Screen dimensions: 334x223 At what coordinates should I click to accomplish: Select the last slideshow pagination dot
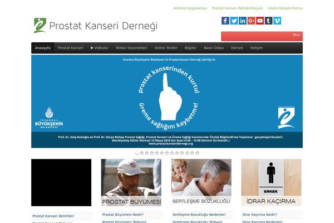[x=197, y=153]
